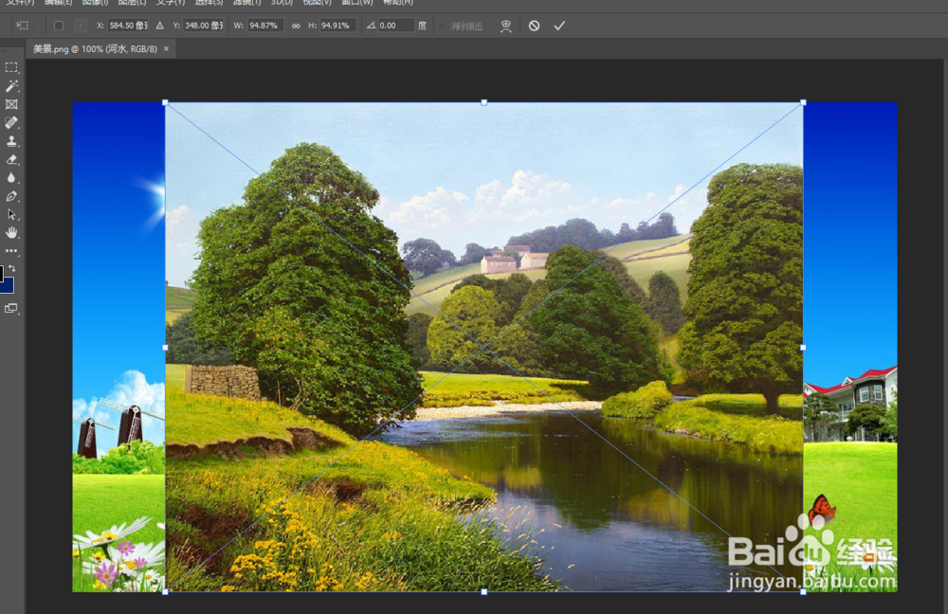Select the Pen tool
Screen dimensions: 948x614
pos(11,196)
